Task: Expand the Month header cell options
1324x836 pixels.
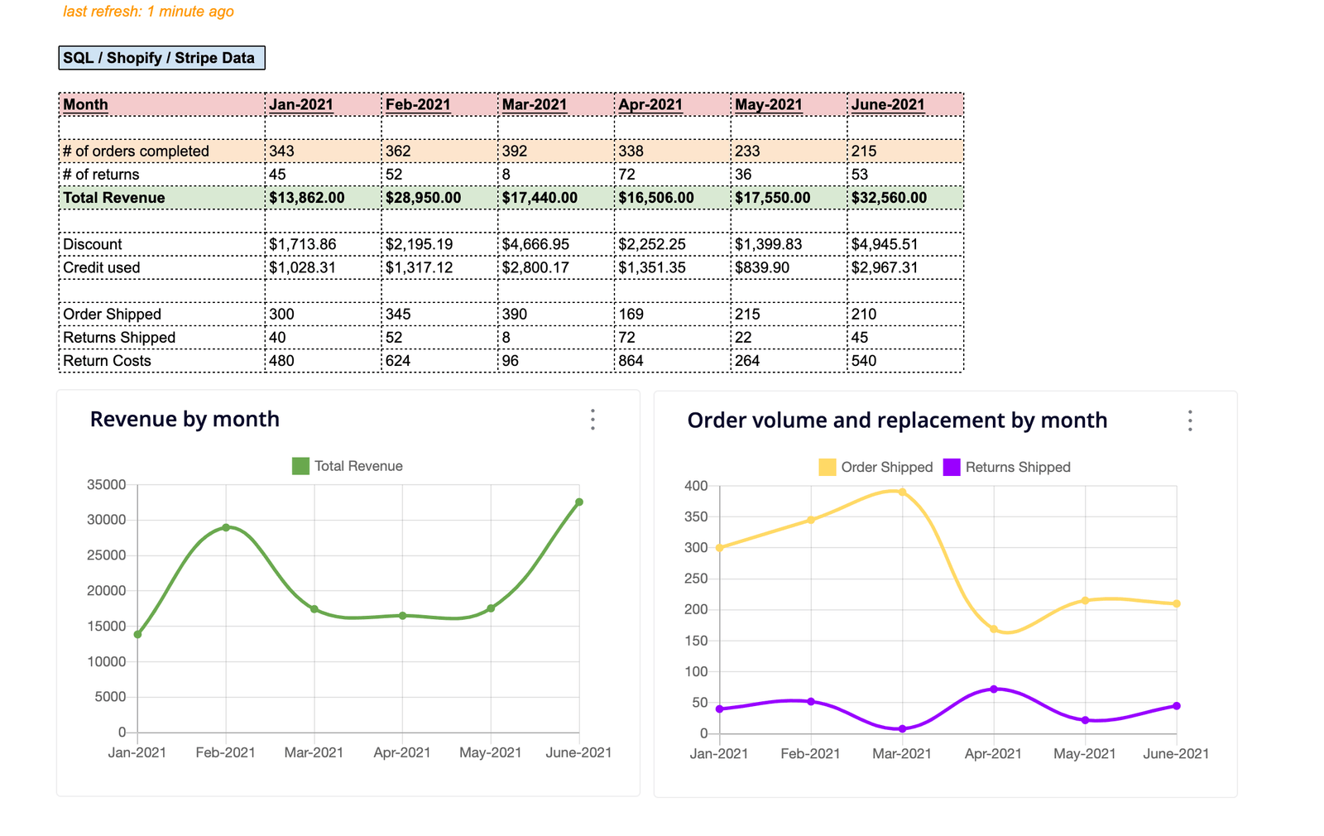Action: point(85,104)
